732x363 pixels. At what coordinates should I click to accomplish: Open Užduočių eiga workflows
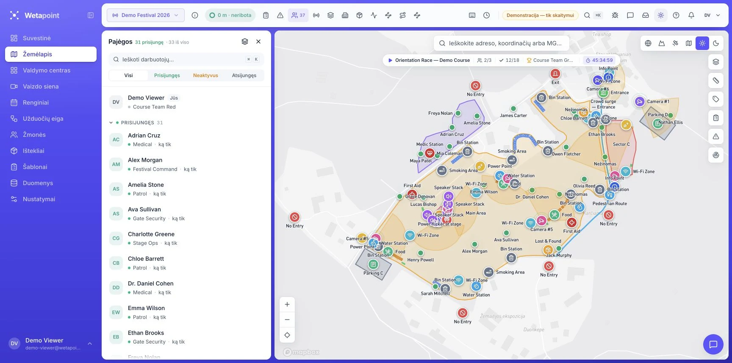tap(51, 119)
